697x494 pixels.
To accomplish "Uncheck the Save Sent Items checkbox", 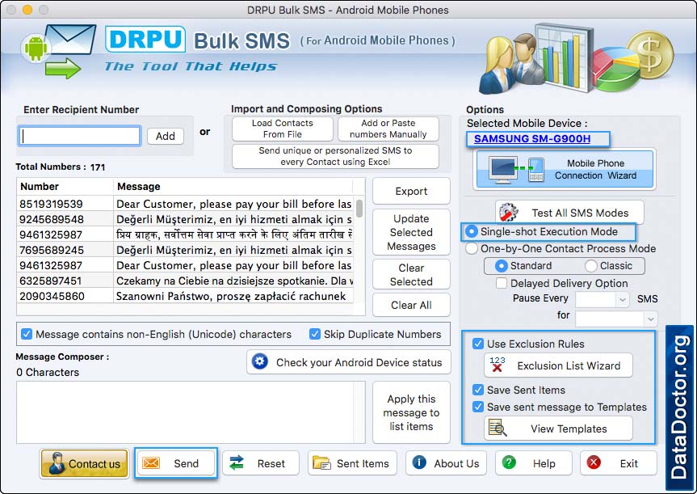I will (478, 390).
